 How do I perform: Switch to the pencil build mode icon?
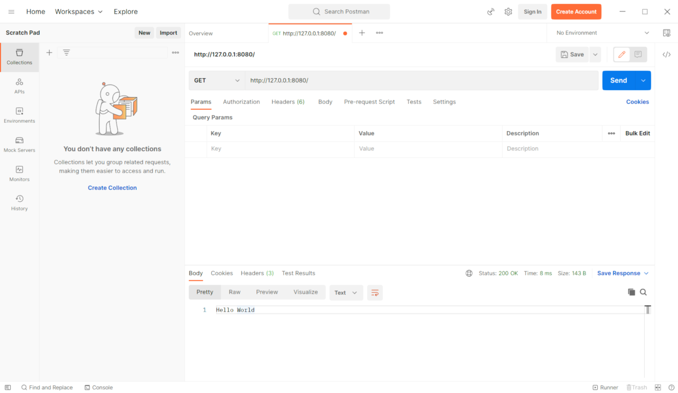click(622, 55)
